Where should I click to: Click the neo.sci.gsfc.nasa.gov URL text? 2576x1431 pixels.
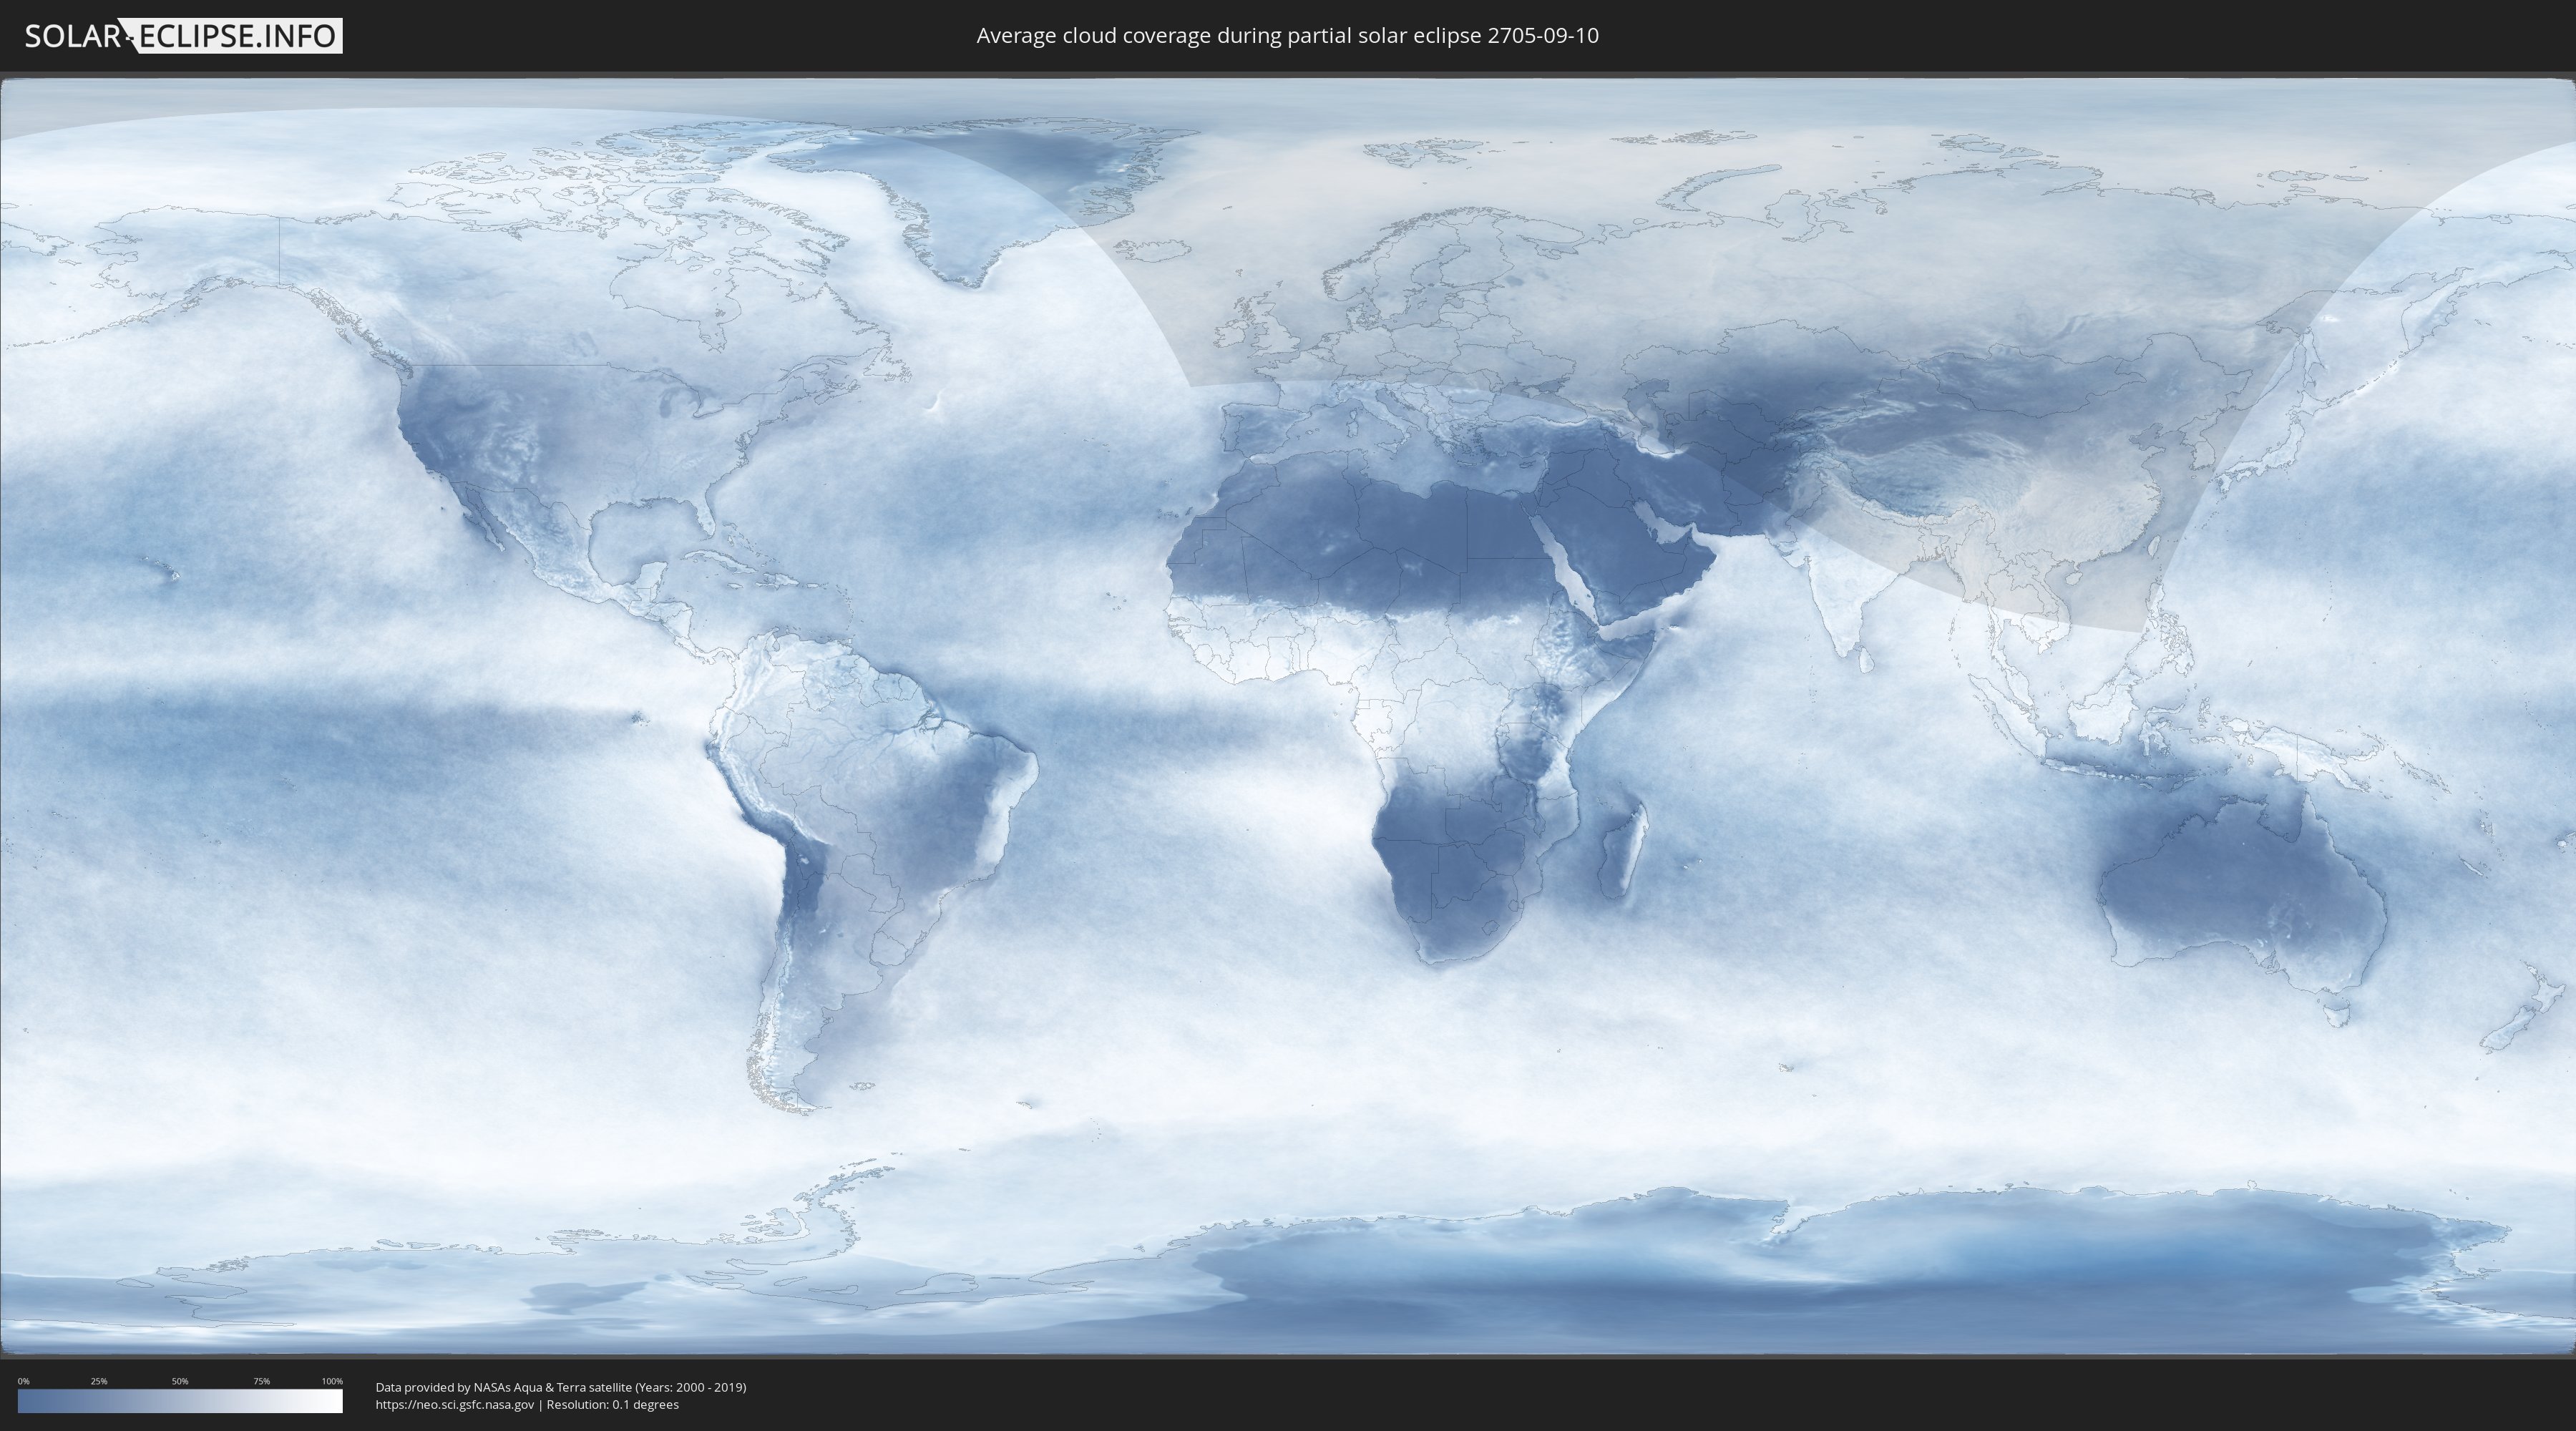tap(454, 1405)
